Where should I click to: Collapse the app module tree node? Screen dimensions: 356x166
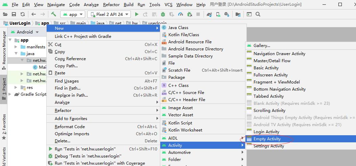(x=10, y=40)
